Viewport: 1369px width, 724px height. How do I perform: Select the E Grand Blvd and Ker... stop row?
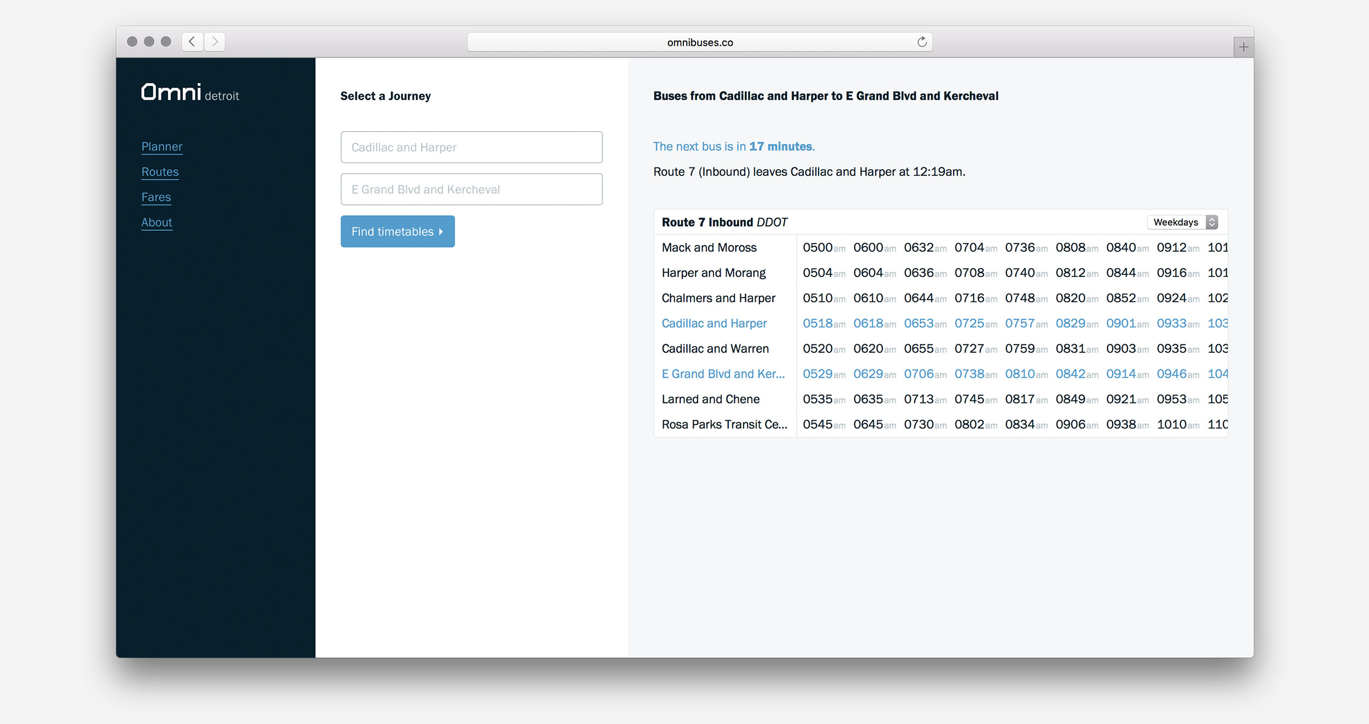pos(723,374)
